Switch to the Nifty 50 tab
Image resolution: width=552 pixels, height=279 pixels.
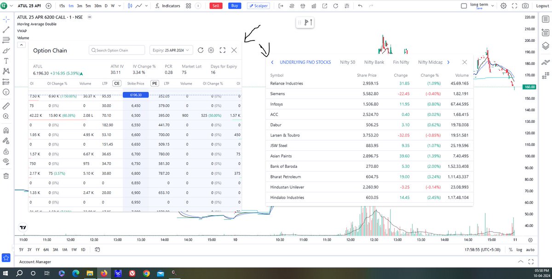coord(347,62)
